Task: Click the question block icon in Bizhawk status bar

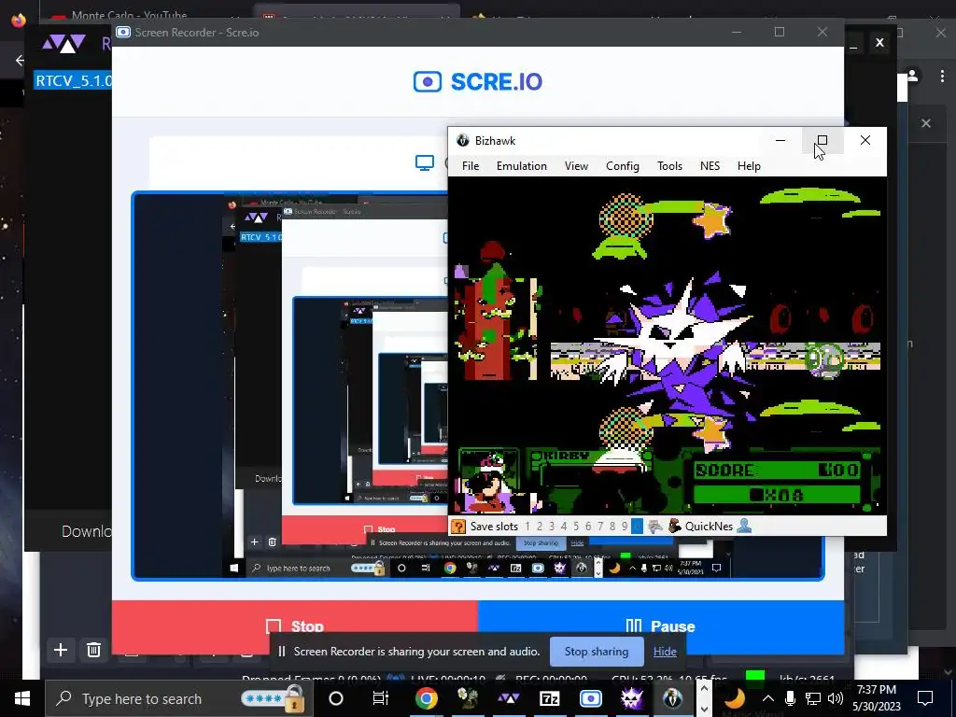Action: click(457, 527)
